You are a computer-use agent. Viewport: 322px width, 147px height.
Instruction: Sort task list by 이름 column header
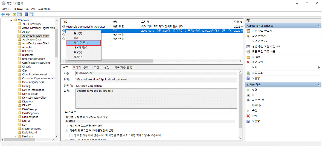tap(86, 22)
